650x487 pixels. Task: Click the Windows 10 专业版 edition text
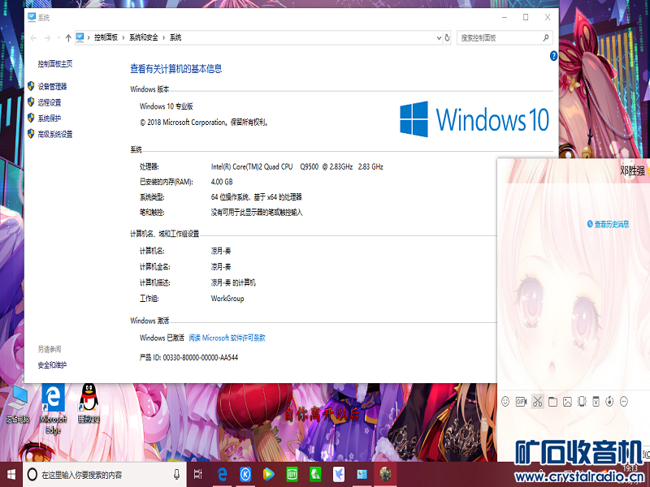(x=167, y=106)
